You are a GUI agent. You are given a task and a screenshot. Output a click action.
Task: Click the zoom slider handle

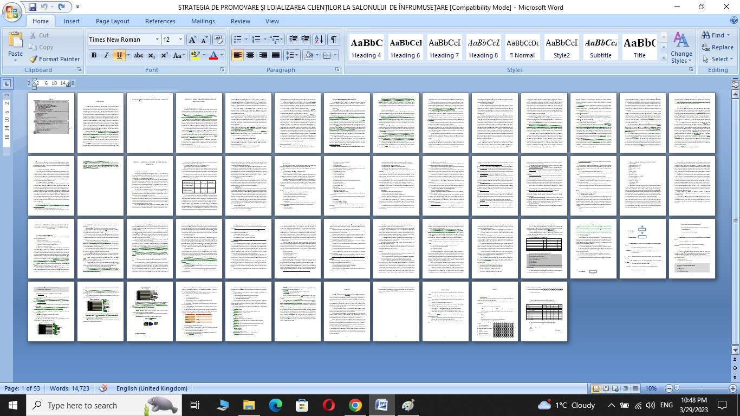point(677,388)
